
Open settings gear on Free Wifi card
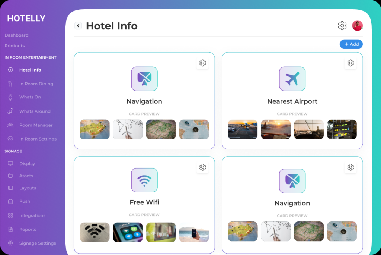[202, 167]
